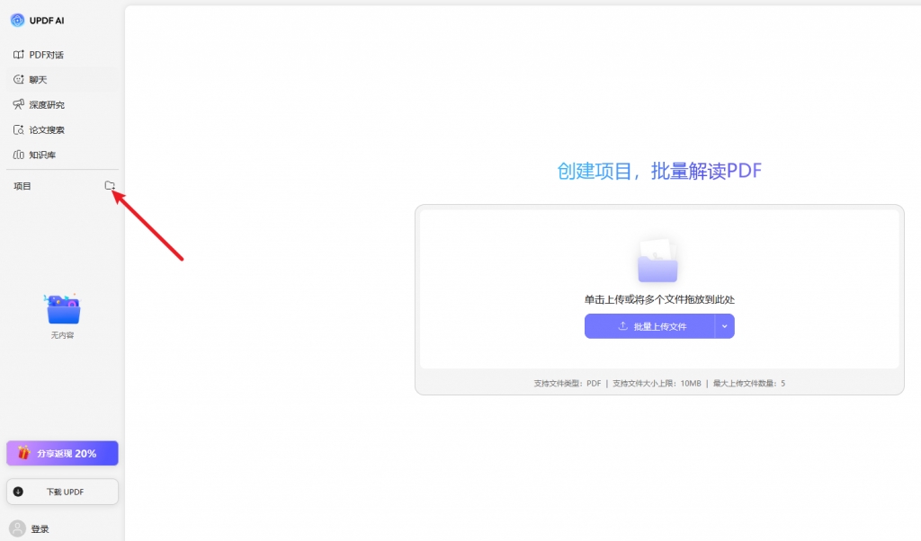Screen dimensions: 921x541
Task: Click the 论文搜索 search icon
Action: click(19, 130)
